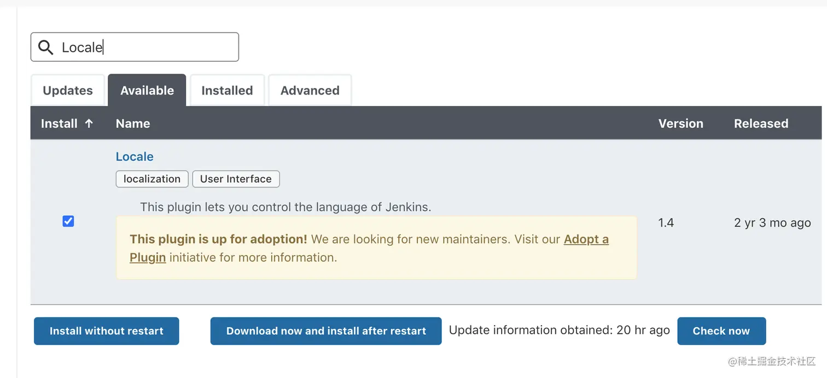The width and height of the screenshot is (827, 378).
Task: Open the Installed tab
Action: [227, 91]
